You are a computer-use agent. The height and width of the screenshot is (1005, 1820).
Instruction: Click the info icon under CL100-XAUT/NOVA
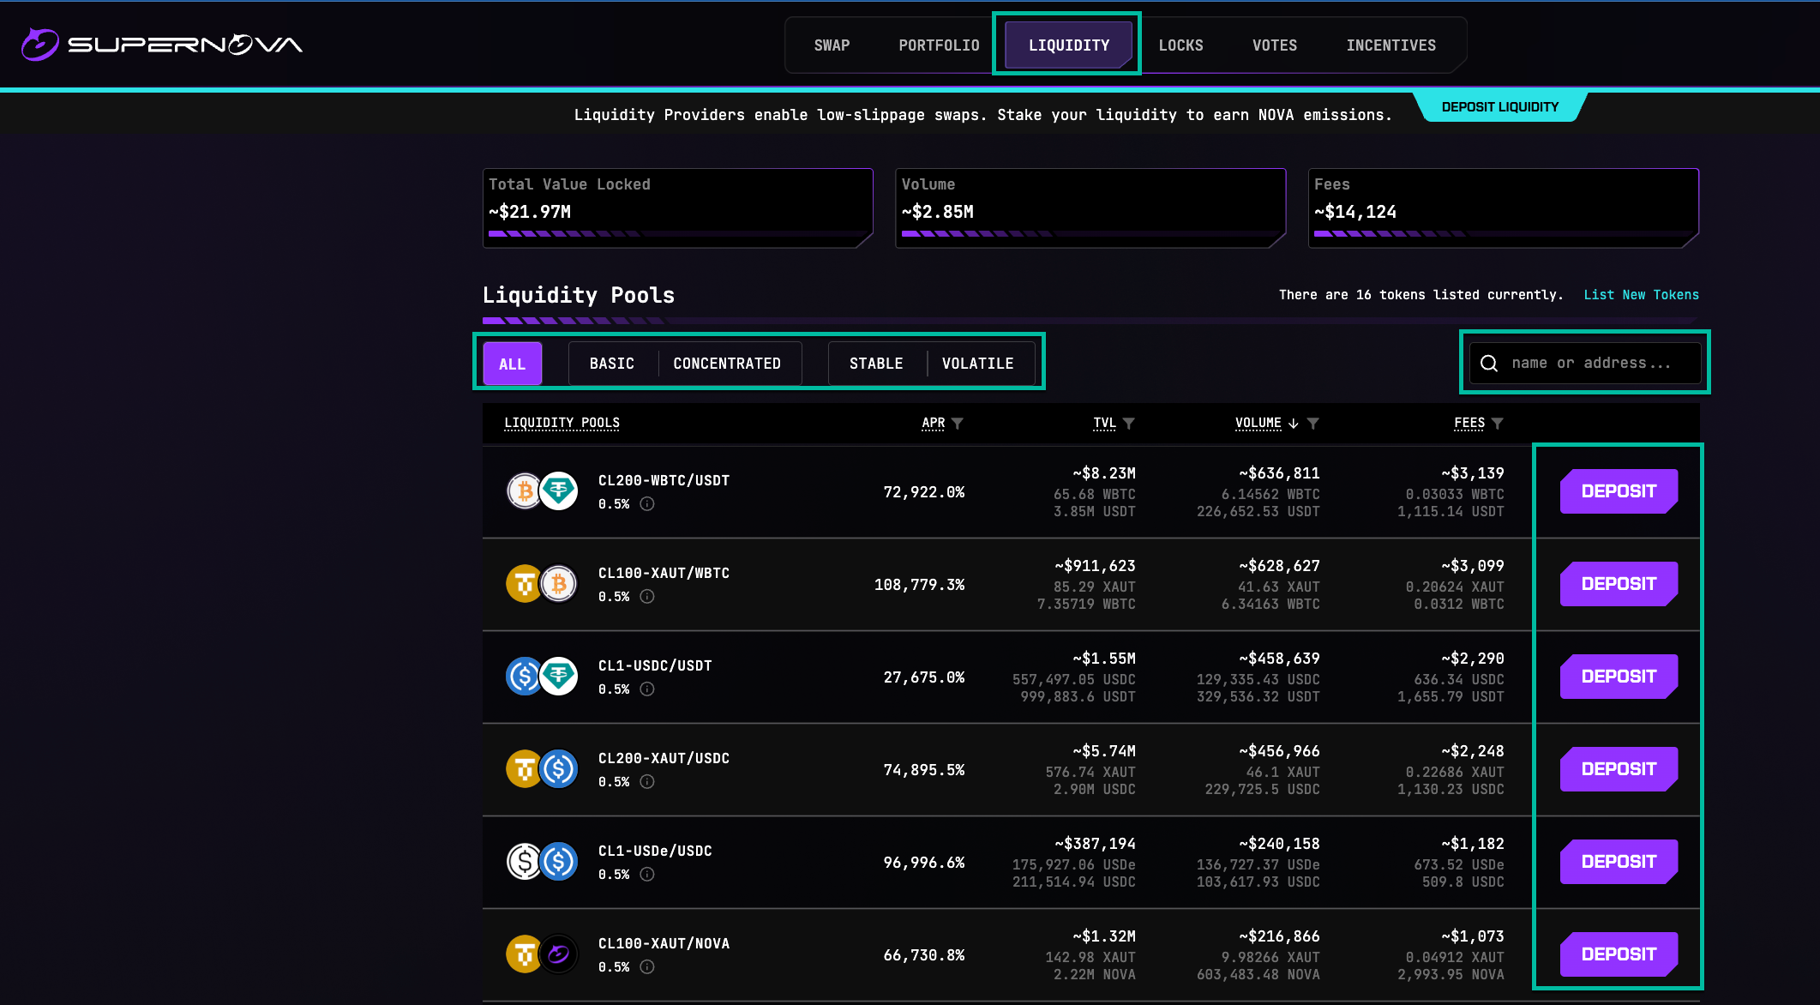click(x=647, y=967)
